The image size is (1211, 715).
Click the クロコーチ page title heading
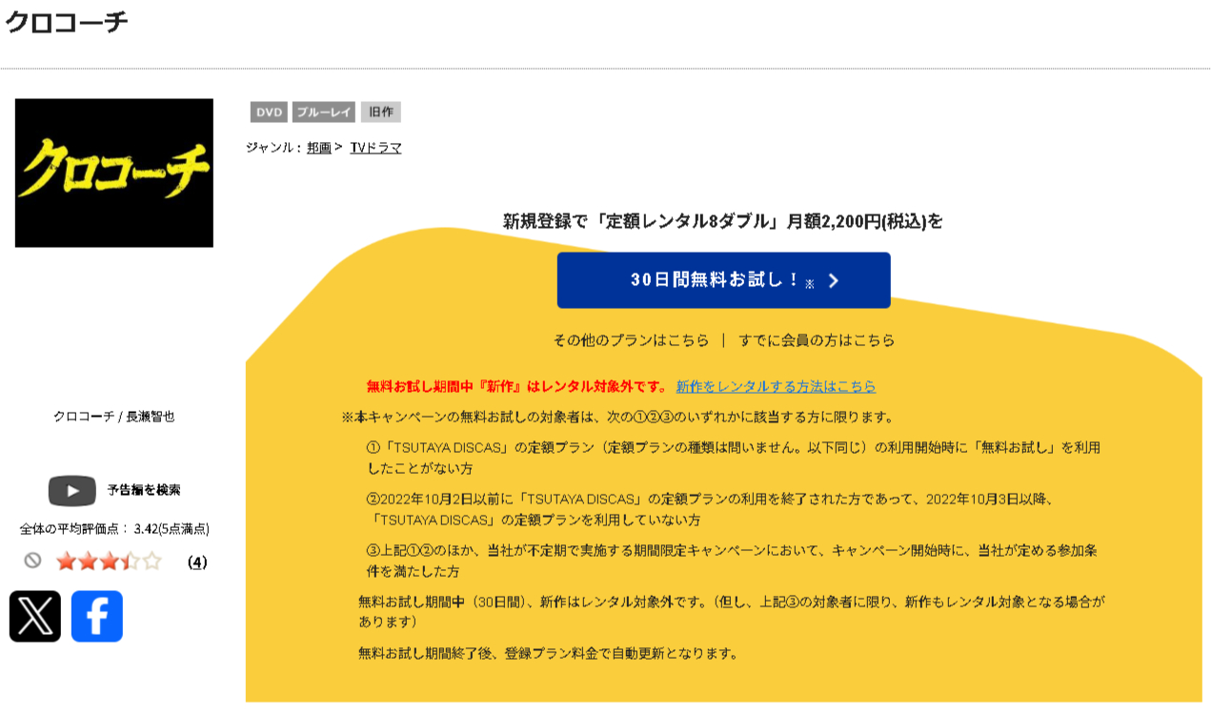[x=67, y=23]
